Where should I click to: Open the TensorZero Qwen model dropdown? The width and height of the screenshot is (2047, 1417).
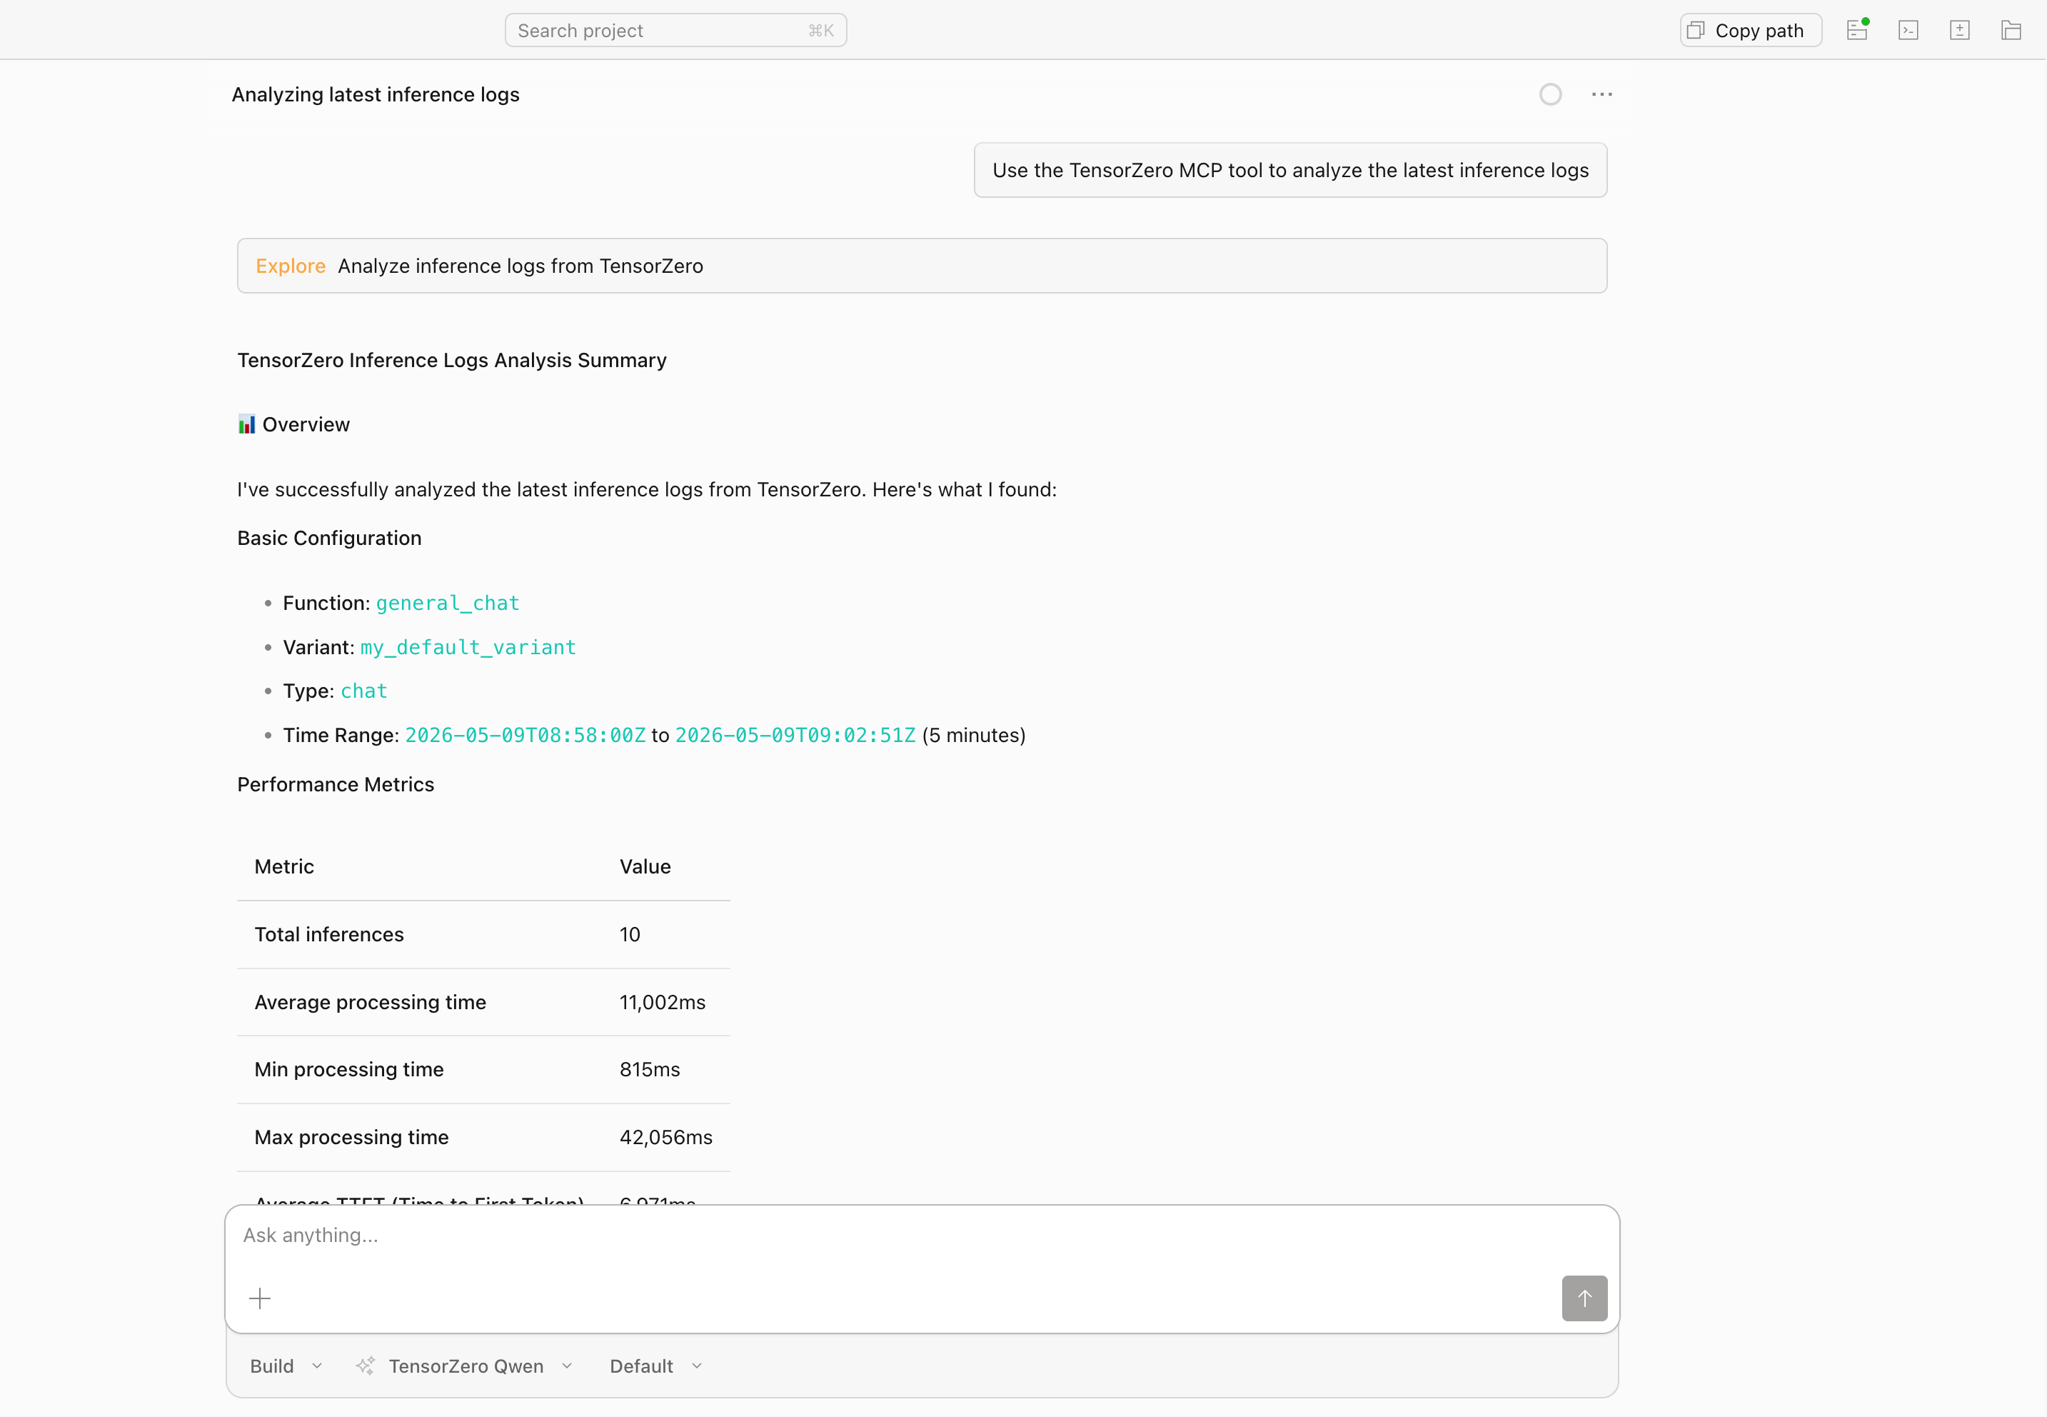tap(480, 1366)
